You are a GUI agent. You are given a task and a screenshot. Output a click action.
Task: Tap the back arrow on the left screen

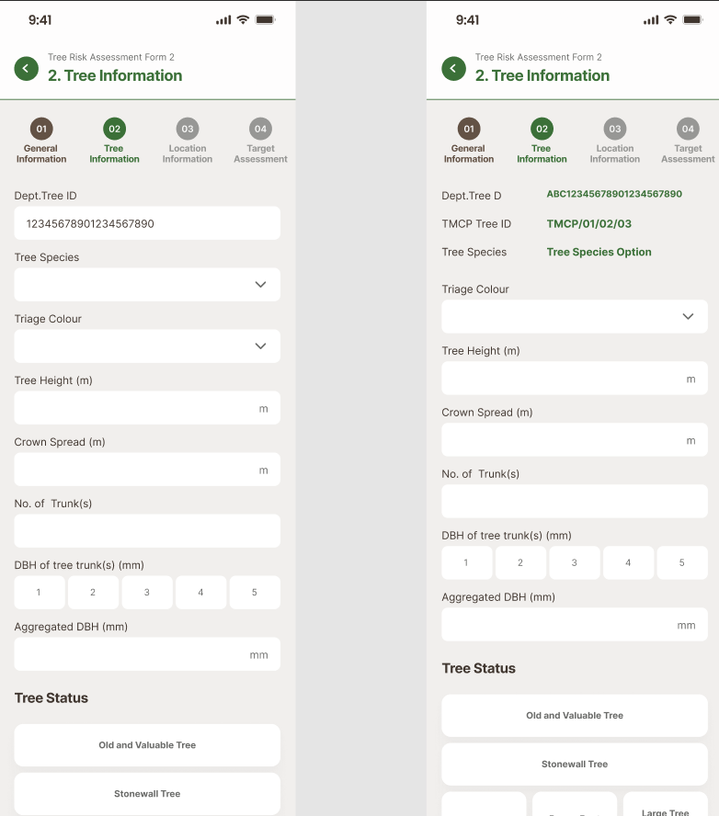tap(27, 68)
